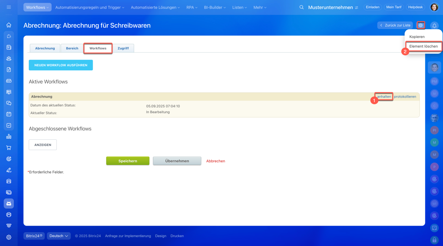Open the settings gear in left sidebar bottom
The height and width of the screenshot is (246, 443).
pos(9,237)
